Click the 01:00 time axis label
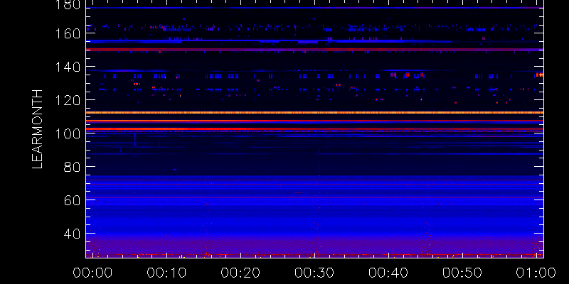 click(x=537, y=273)
